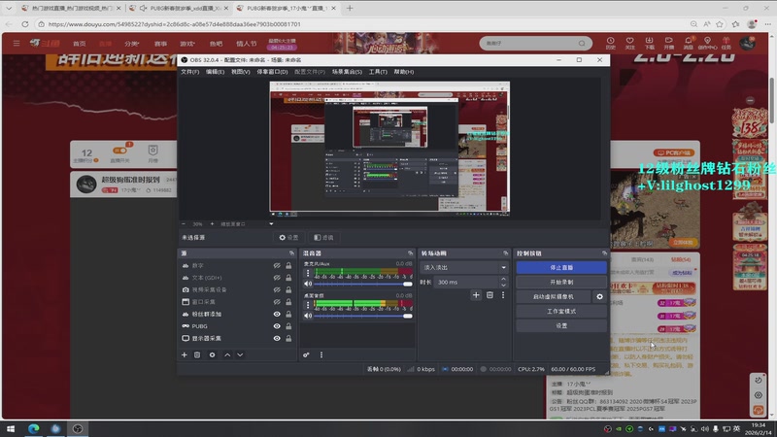The image size is (777, 437).
Task: Undock the 混音器 panel with the float icon
Action: (x=410, y=253)
